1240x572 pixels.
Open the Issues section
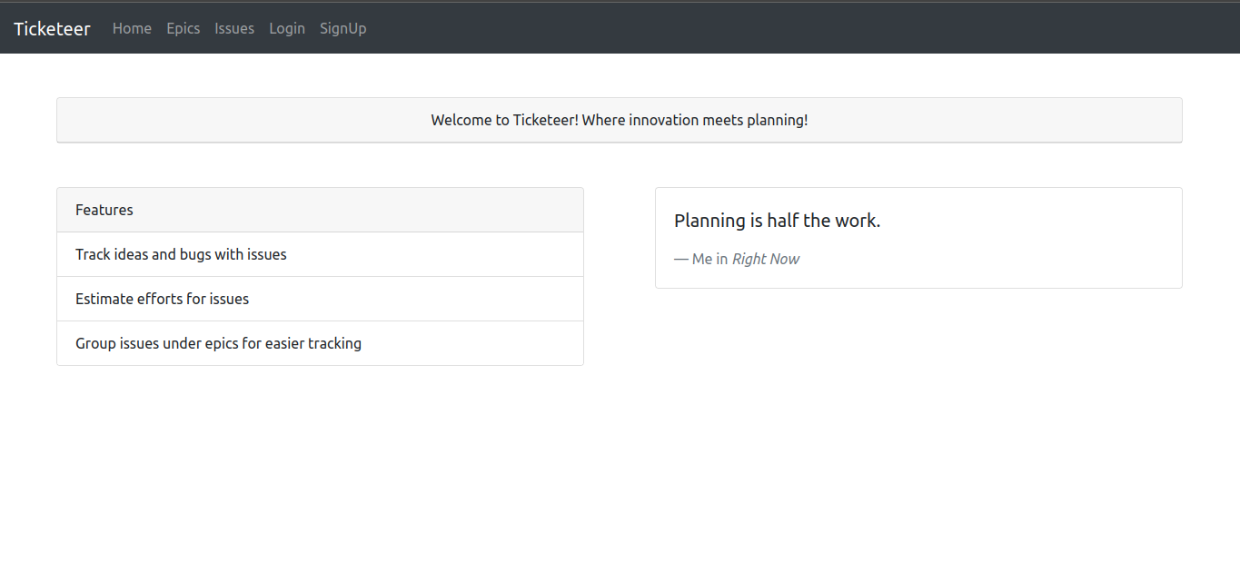[234, 28]
